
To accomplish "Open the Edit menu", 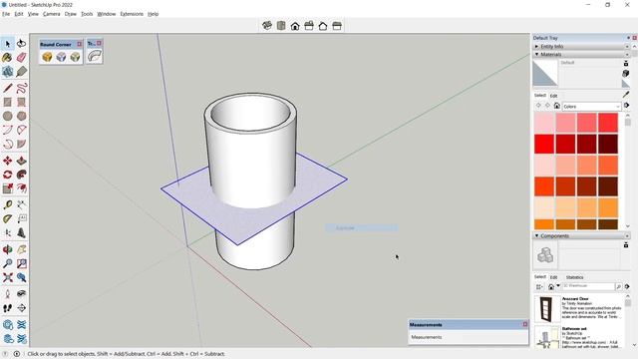I will [x=19, y=14].
